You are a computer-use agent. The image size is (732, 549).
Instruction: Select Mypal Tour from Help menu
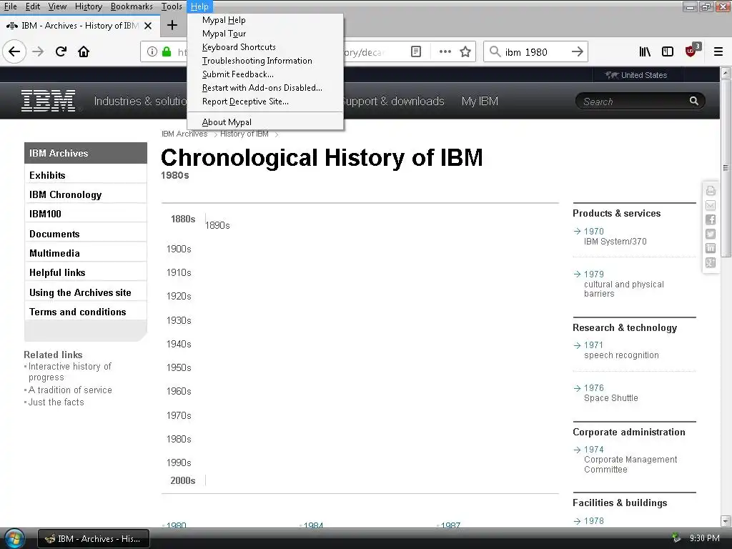[265, 34]
